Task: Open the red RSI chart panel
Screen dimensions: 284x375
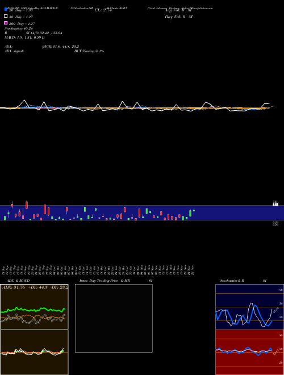Action: pos(249,352)
